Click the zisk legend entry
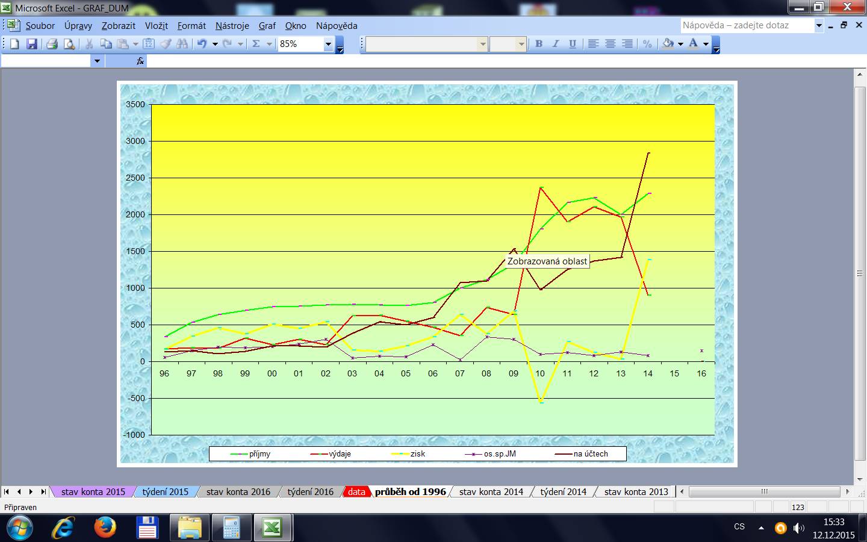The height and width of the screenshot is (542, 867). pyautogui.click(x=409, y=453)
